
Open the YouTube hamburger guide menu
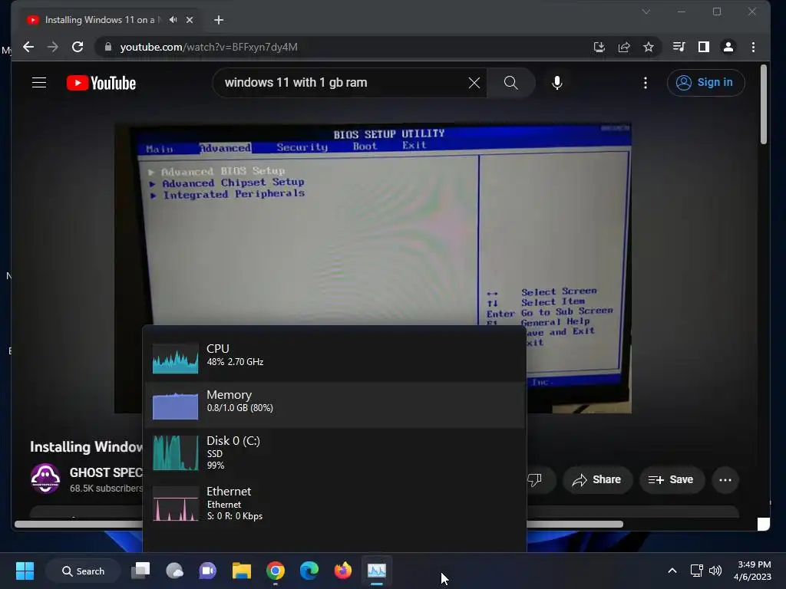(39, 83)
